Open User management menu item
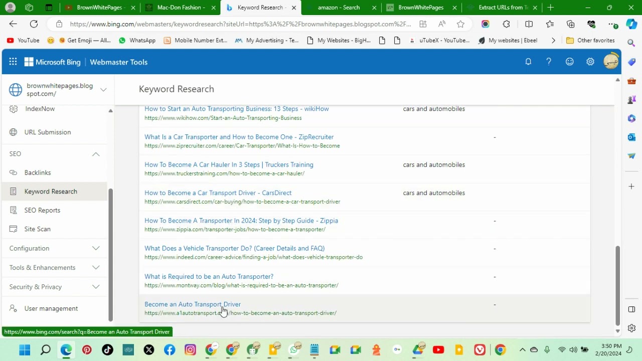The image size is (642, 361). point(51,308)
